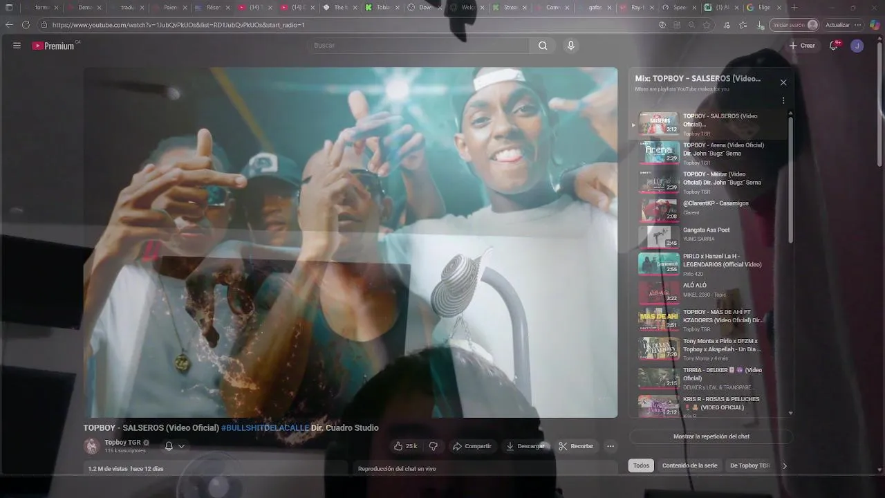Image resolution: width=885 pixels, height=498 pixels.
Task: Open the Mix playlist three-dot options
Action: click(783, 100)
